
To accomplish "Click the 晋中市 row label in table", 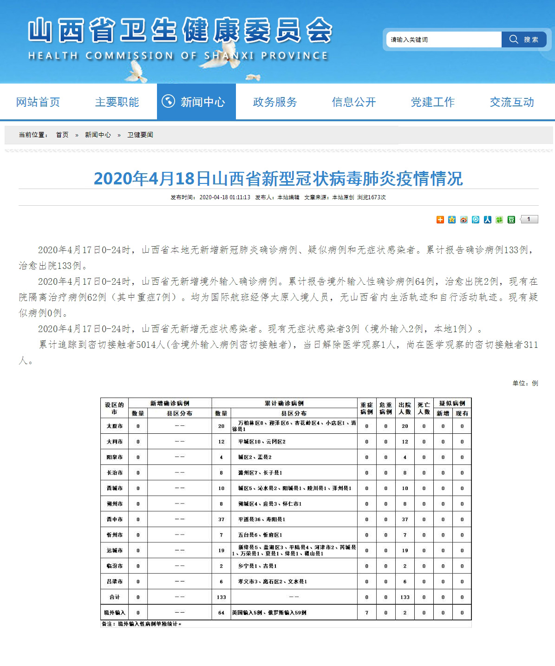I will [115, 519].
